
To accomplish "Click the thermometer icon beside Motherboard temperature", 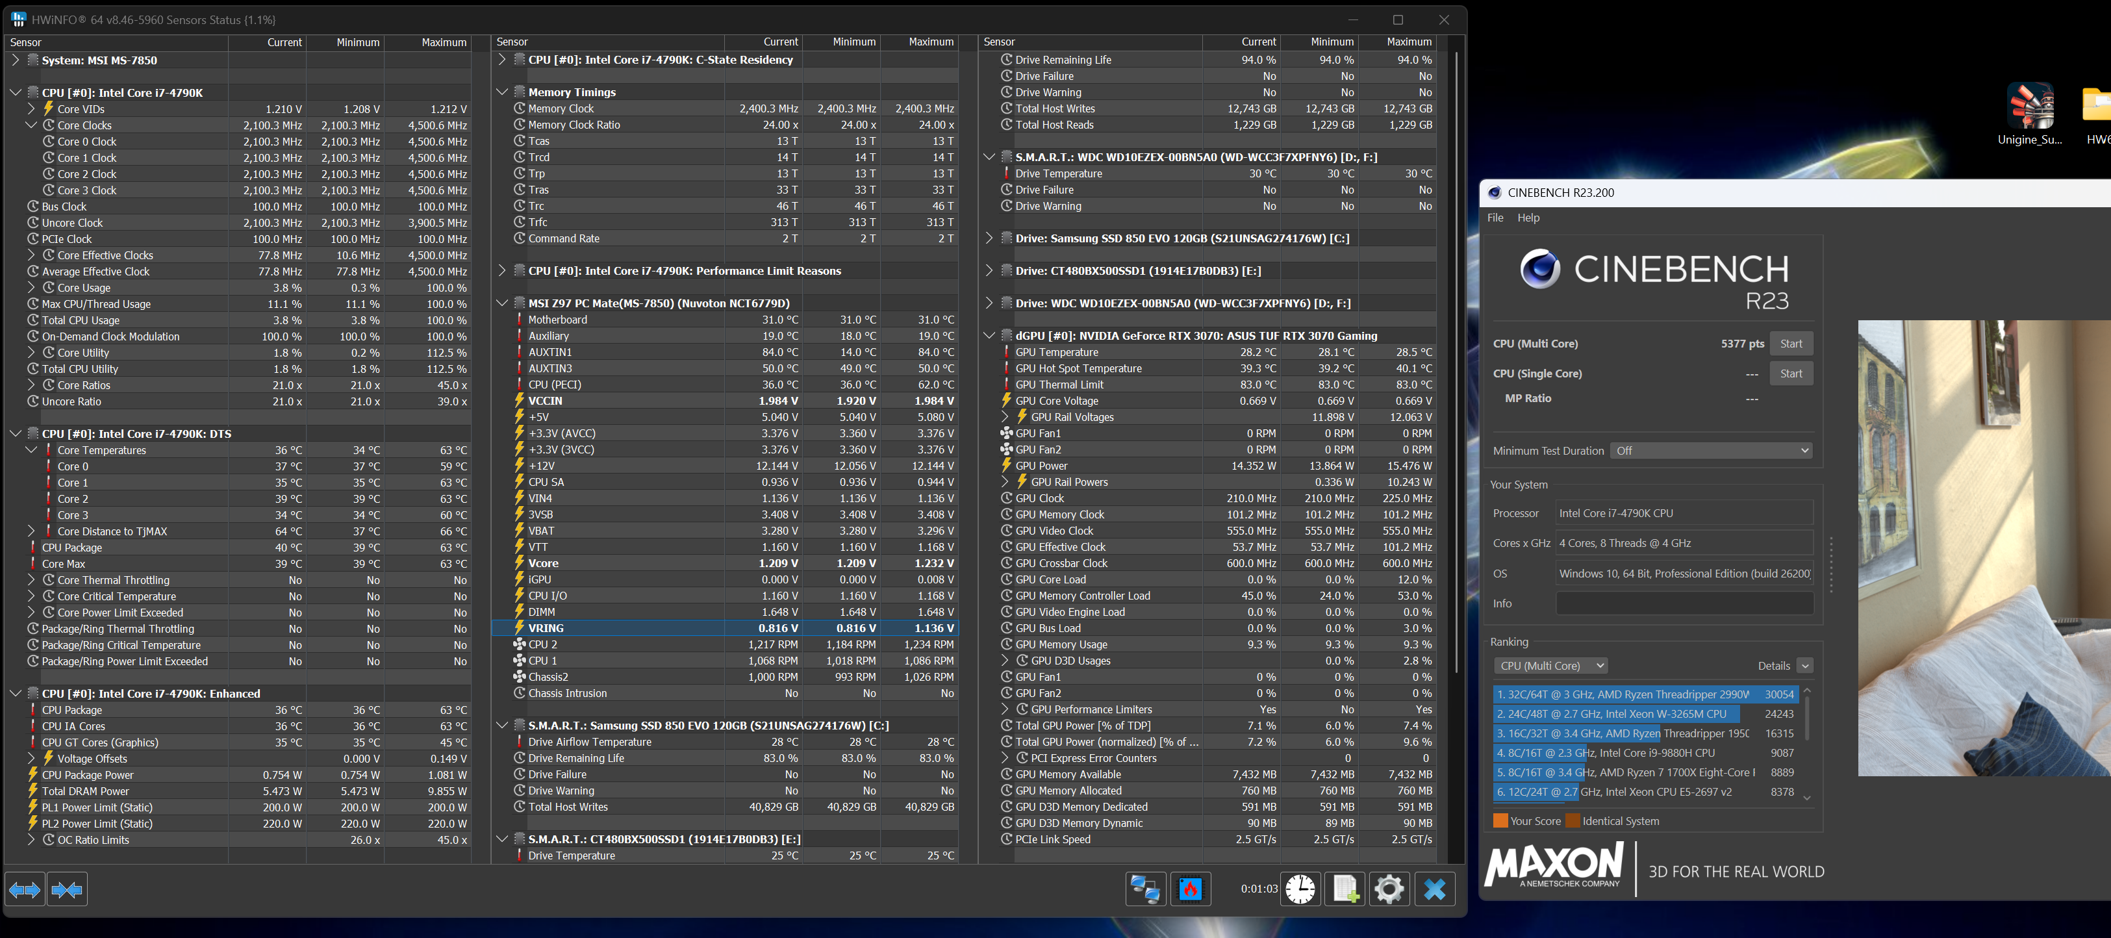I will click(x=520, y=320).
